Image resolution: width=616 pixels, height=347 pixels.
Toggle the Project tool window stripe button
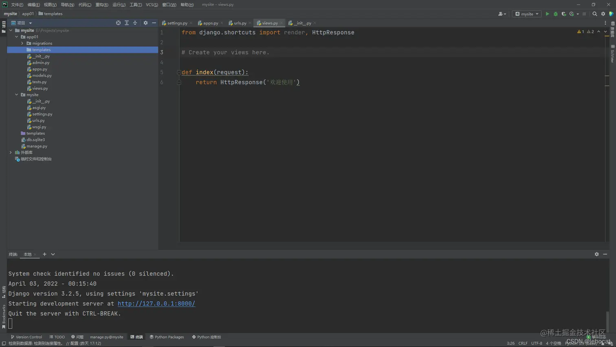[4, 27]
